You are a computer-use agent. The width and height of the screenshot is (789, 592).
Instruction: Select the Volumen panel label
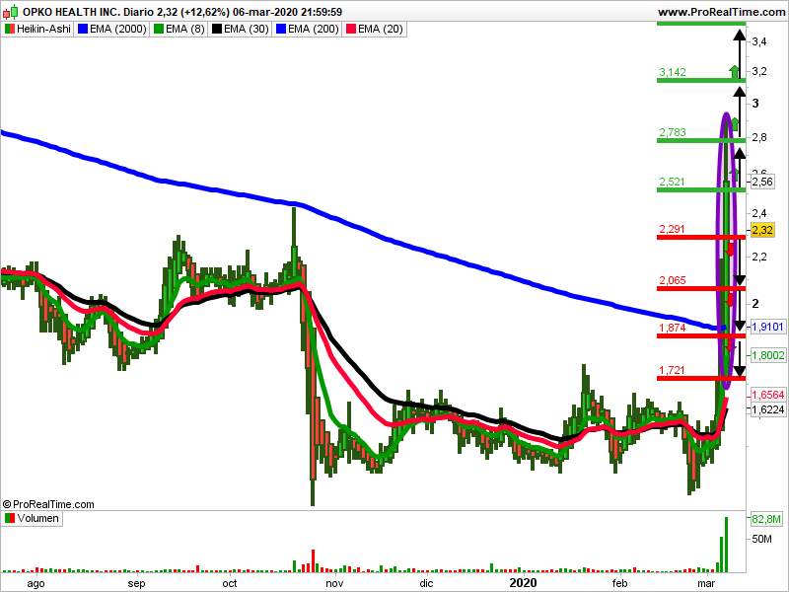click(x=37, y=519)
